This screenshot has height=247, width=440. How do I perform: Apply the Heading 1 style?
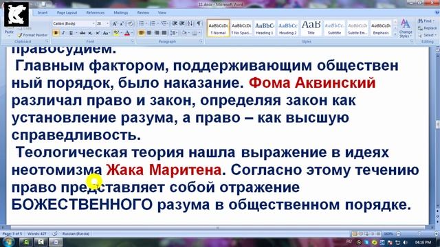(x=265, y=28)
